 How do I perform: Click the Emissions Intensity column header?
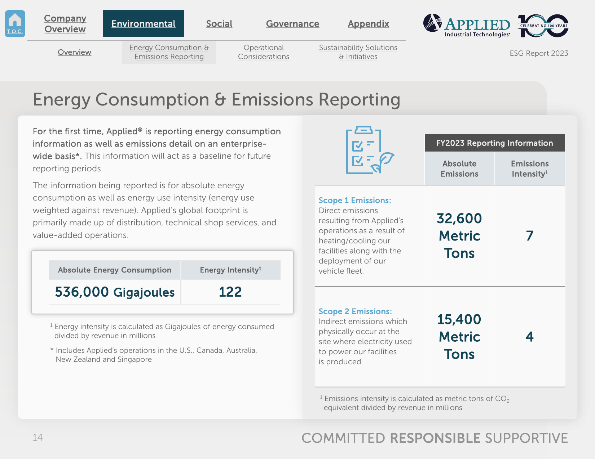click(530, 168)
